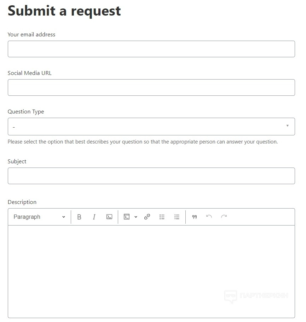Open the Question Type dropdown
Viewport: 306px width, 322px height.
[151, 127]
